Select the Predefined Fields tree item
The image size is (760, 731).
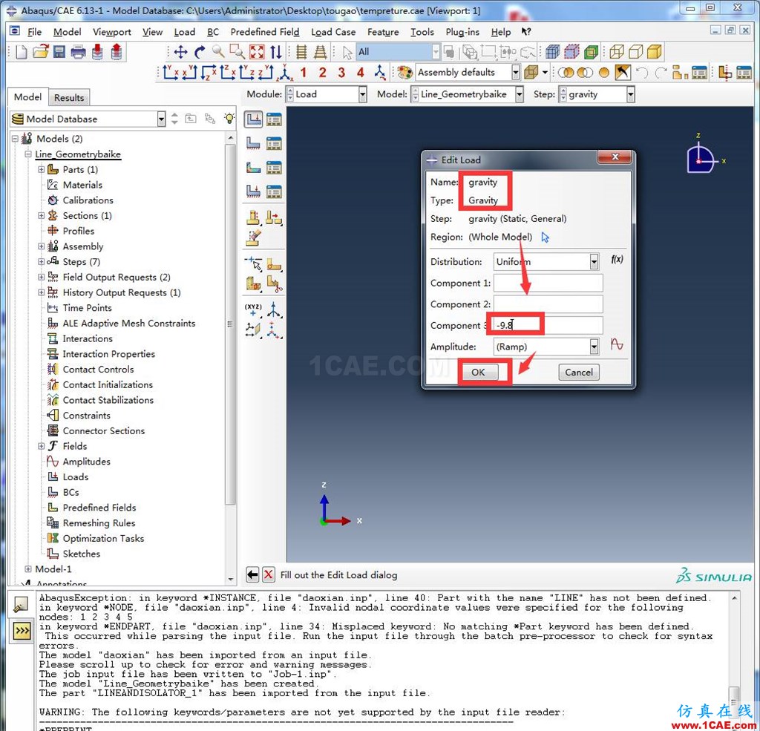coord(99,508)
